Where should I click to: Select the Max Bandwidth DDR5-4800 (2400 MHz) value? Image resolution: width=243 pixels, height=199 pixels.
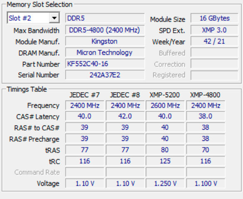[x=105, y=30]
